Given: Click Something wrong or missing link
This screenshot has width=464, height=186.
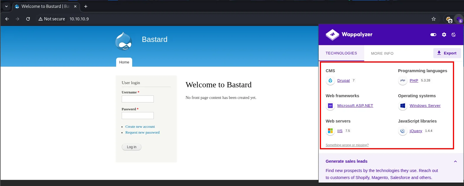Looking at the screenshot, I should tap(347, 145).
